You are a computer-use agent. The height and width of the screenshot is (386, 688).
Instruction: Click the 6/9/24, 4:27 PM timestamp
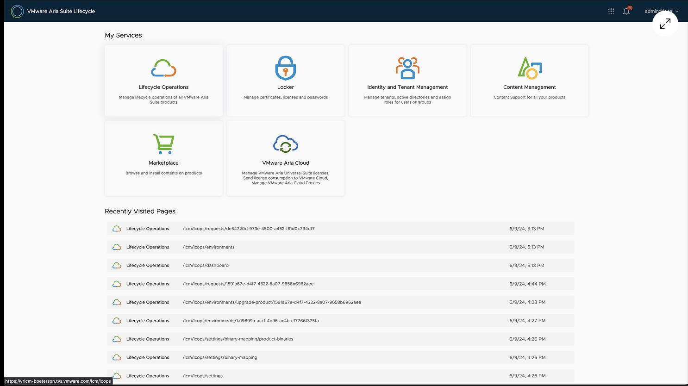(527, 321)
